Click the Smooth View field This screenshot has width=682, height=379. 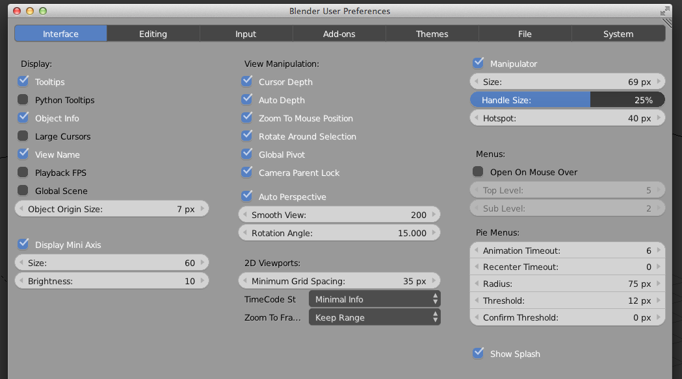click(339, 214)
